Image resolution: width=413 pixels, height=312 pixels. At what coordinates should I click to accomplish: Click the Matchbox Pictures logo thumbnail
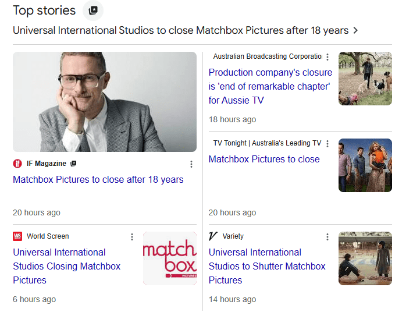point(169,258)
